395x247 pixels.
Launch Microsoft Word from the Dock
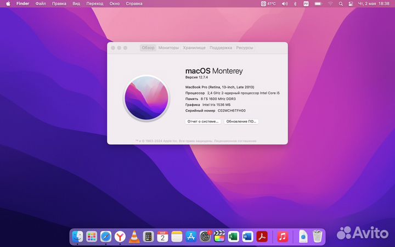click(247, 237)
